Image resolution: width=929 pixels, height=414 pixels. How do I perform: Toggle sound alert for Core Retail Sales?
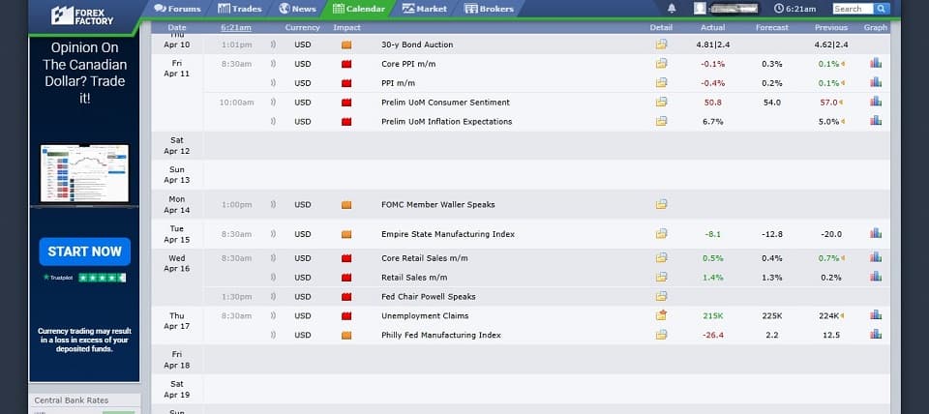coord(273,258)
